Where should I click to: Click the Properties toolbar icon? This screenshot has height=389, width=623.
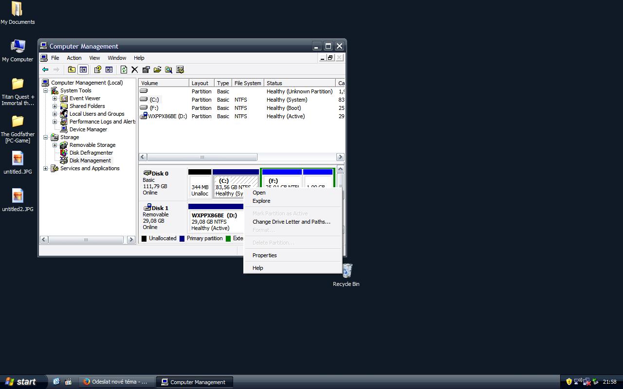coord(146,70)
